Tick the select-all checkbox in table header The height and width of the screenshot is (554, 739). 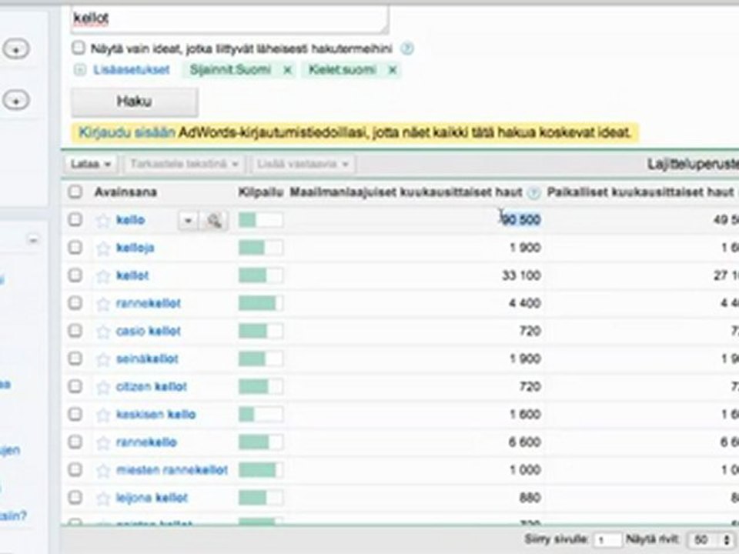[x=75, y=192]
